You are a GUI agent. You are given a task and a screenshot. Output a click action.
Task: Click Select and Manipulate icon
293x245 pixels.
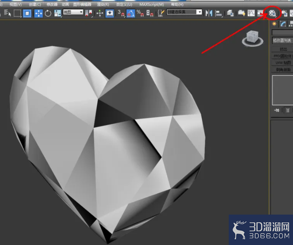(x=100, y=13)
